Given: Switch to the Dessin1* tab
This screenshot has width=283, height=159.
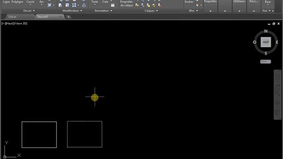Looking at the screenshot, I should click(x=43, y=17).
